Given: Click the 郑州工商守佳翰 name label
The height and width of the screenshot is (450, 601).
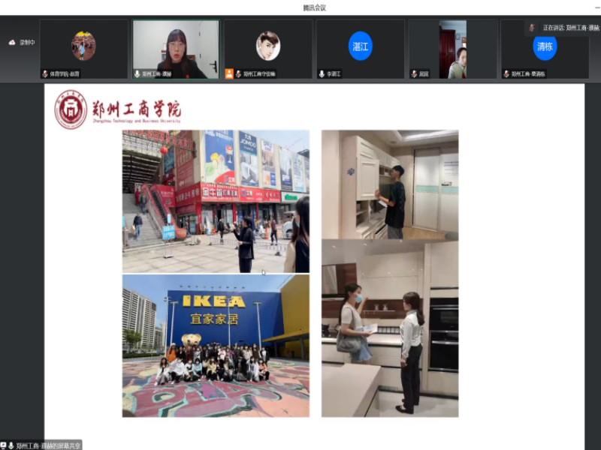Looking at the screenshot, I should tap(259, 73).
